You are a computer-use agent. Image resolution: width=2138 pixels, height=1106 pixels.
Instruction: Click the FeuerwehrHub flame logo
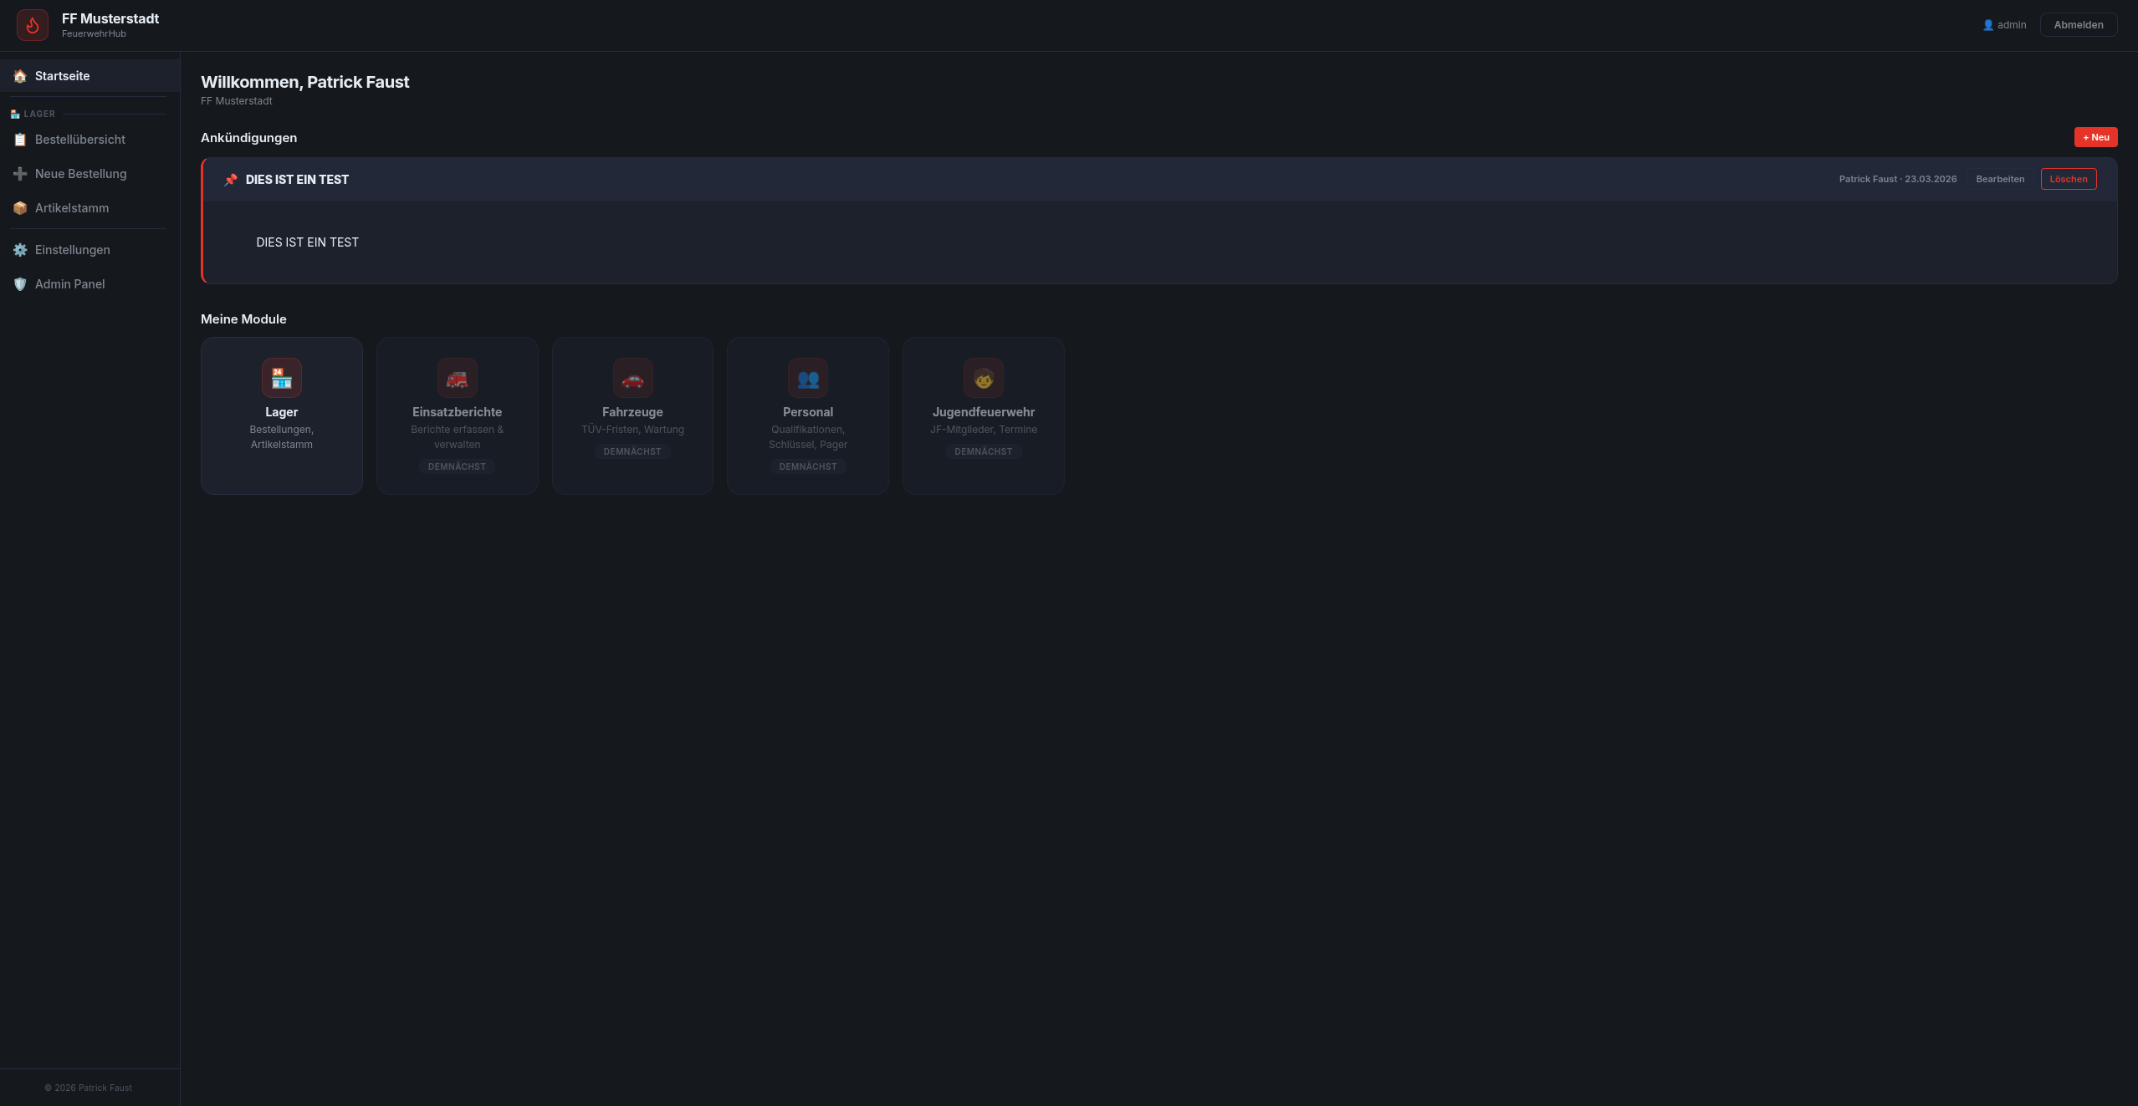[x=32, y=24]
